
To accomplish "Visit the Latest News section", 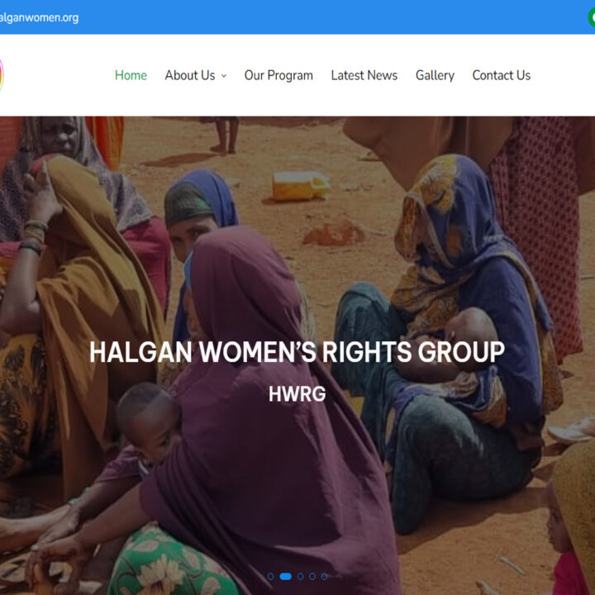I will point(364,75).
